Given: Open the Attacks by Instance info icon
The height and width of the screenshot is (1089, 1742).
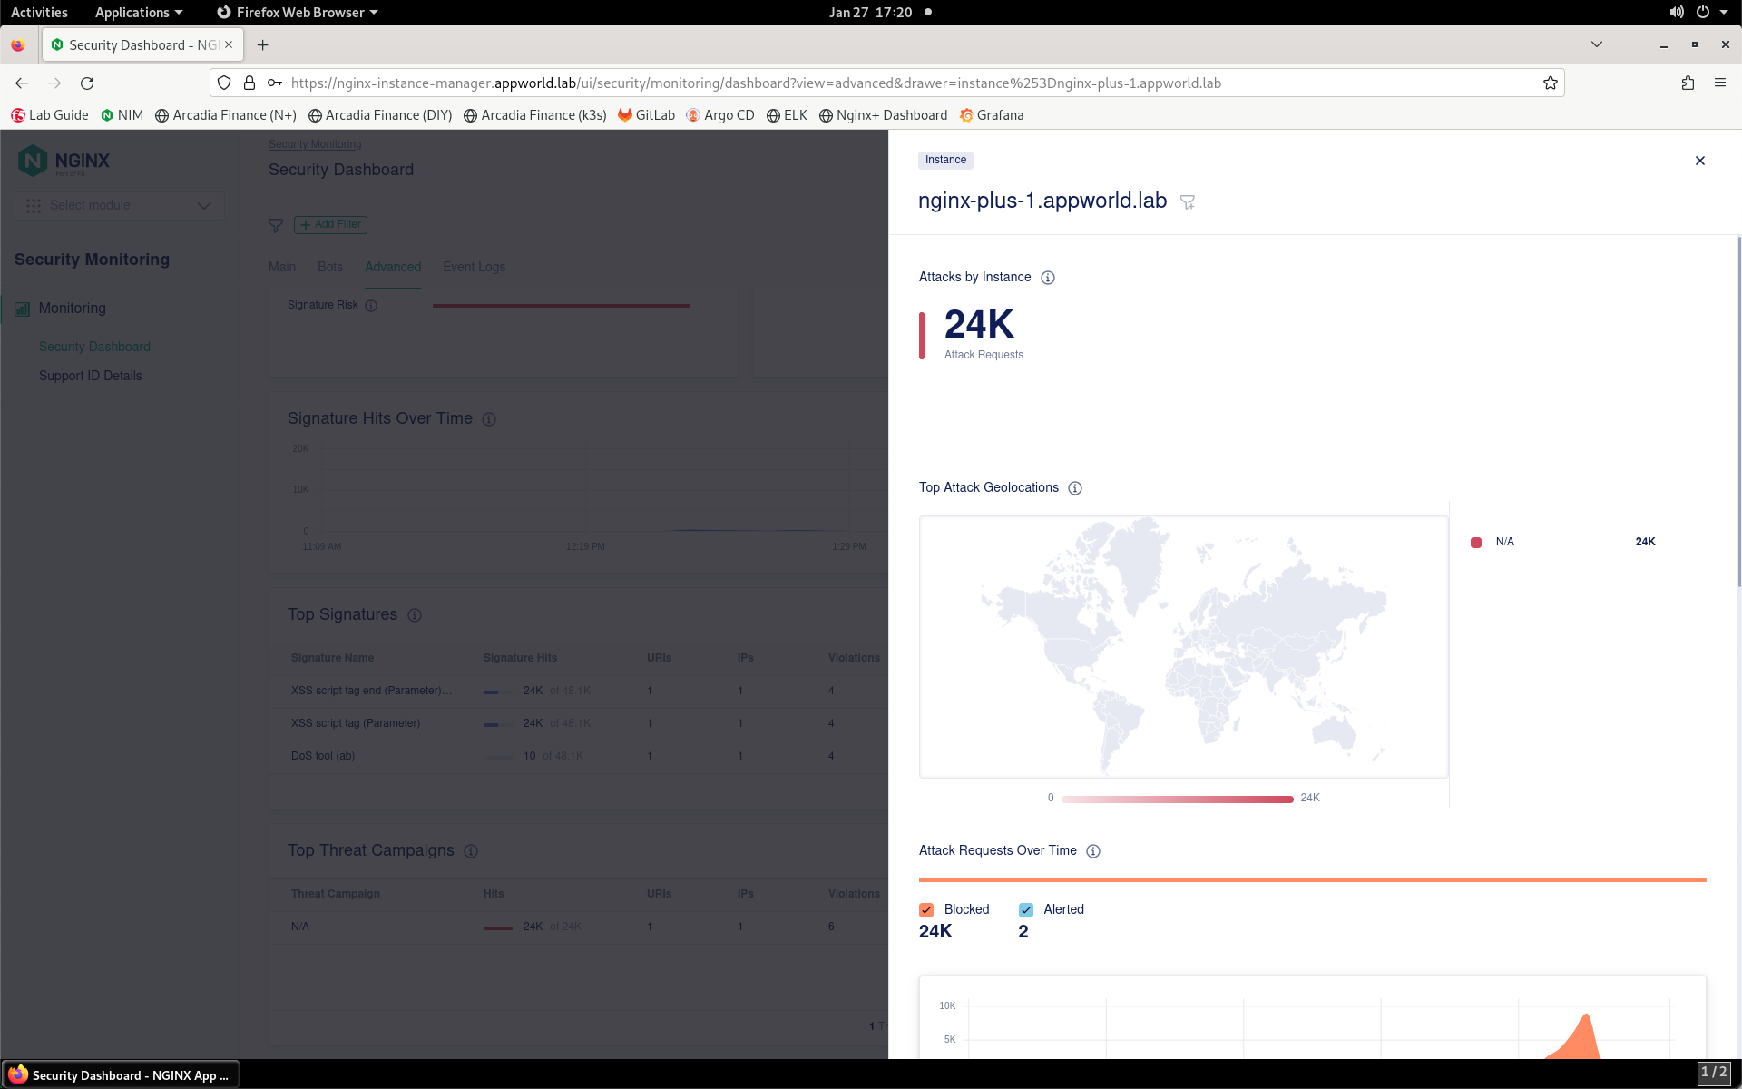Looking at the screenshot, I should (x=1048, y=278).
